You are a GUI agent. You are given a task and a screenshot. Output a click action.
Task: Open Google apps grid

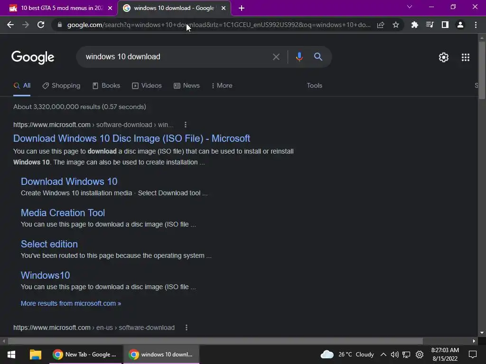coord(465,57)
